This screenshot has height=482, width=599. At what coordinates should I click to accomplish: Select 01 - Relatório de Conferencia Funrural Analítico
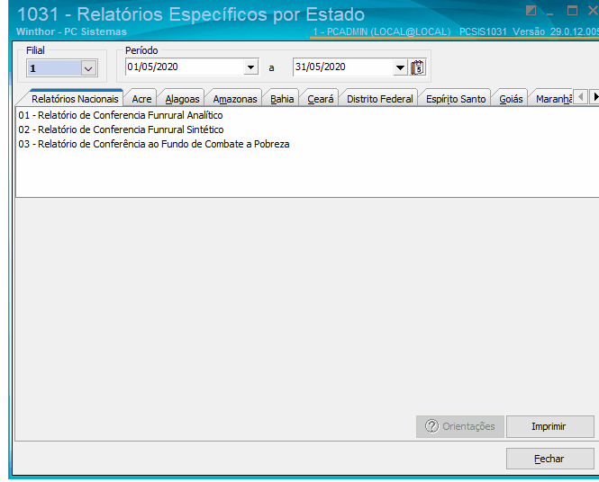[x=121, y=115]
